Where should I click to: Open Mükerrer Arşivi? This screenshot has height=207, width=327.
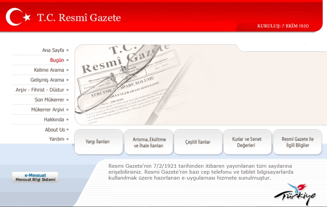click(x=48, y=110)
